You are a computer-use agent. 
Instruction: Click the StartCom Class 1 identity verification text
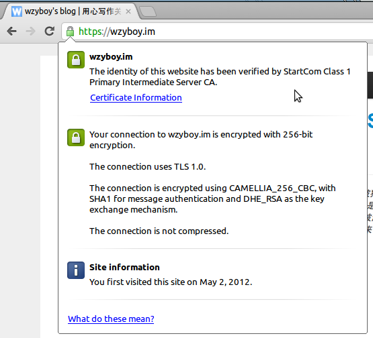[x=220, y=76]
